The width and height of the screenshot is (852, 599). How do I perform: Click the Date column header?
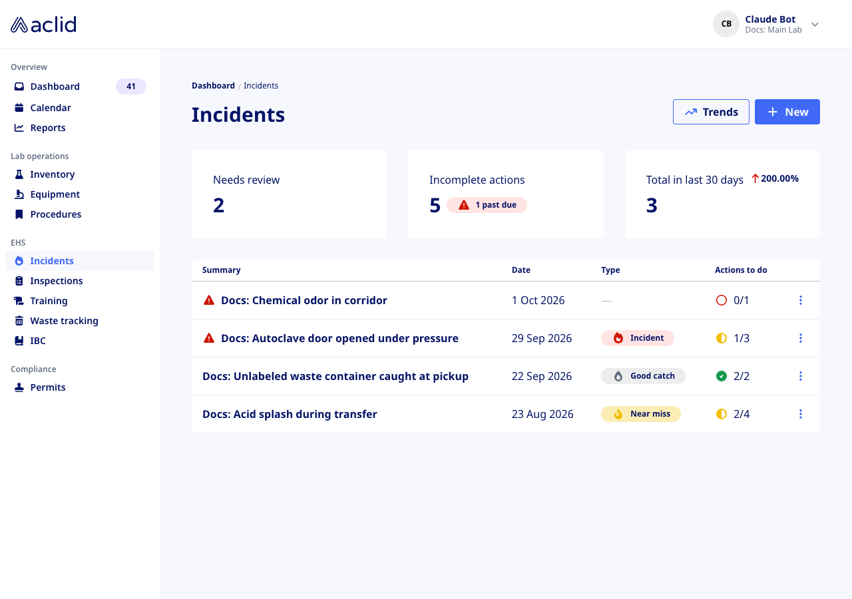(x=521, y=270)
